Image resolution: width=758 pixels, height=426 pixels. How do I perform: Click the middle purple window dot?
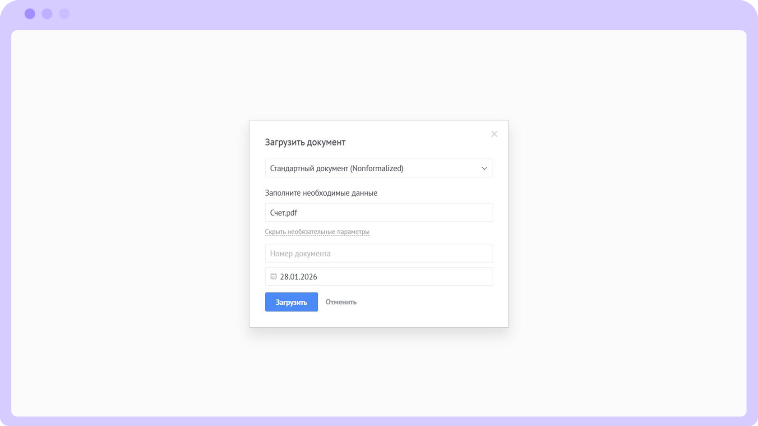pos(47,14)
